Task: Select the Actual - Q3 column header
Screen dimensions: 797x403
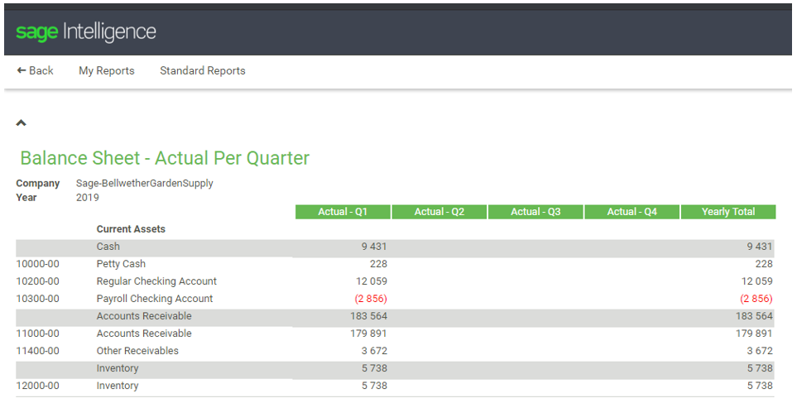Action: [x=535, y=212]
